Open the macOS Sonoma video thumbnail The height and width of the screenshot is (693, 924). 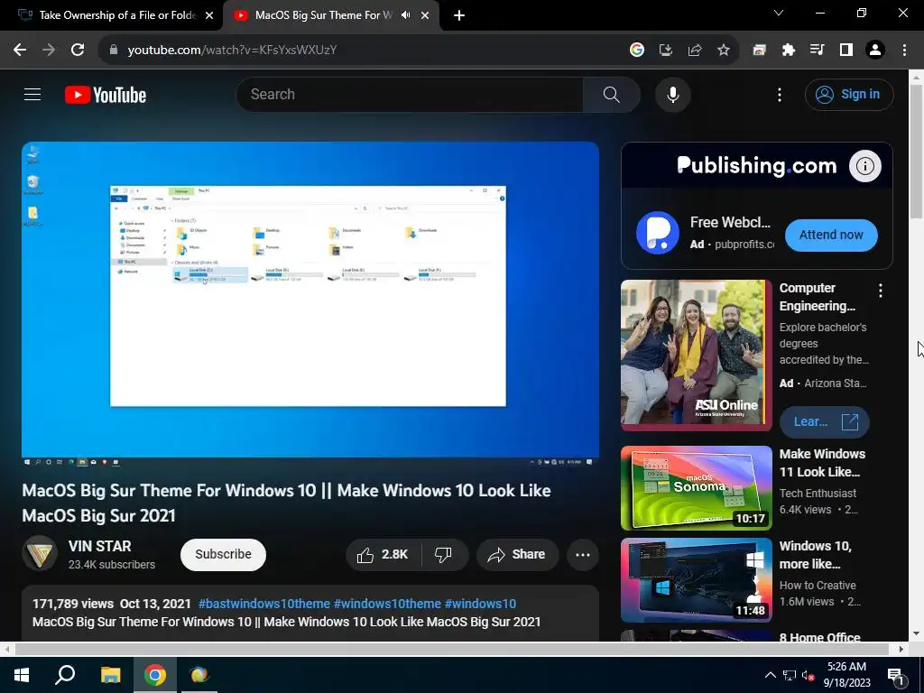click(x=696, y=488)
